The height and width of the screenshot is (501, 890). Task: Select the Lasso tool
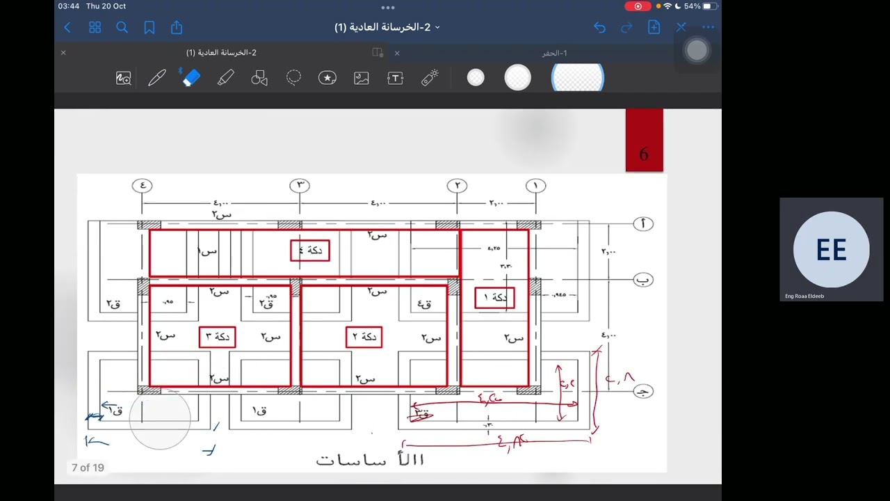(x=293, y=78)
